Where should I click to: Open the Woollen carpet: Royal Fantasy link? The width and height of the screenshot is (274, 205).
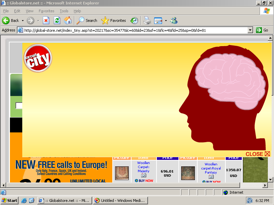point(211,168)
